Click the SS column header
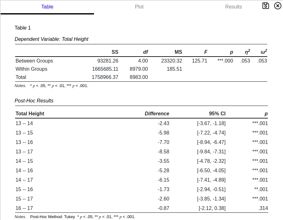The width and height of the screenshot is (283, 220). coord(115,52)
